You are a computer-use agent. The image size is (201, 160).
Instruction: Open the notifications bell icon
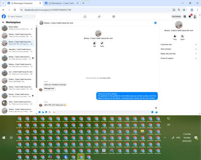(x=190, y=16)
